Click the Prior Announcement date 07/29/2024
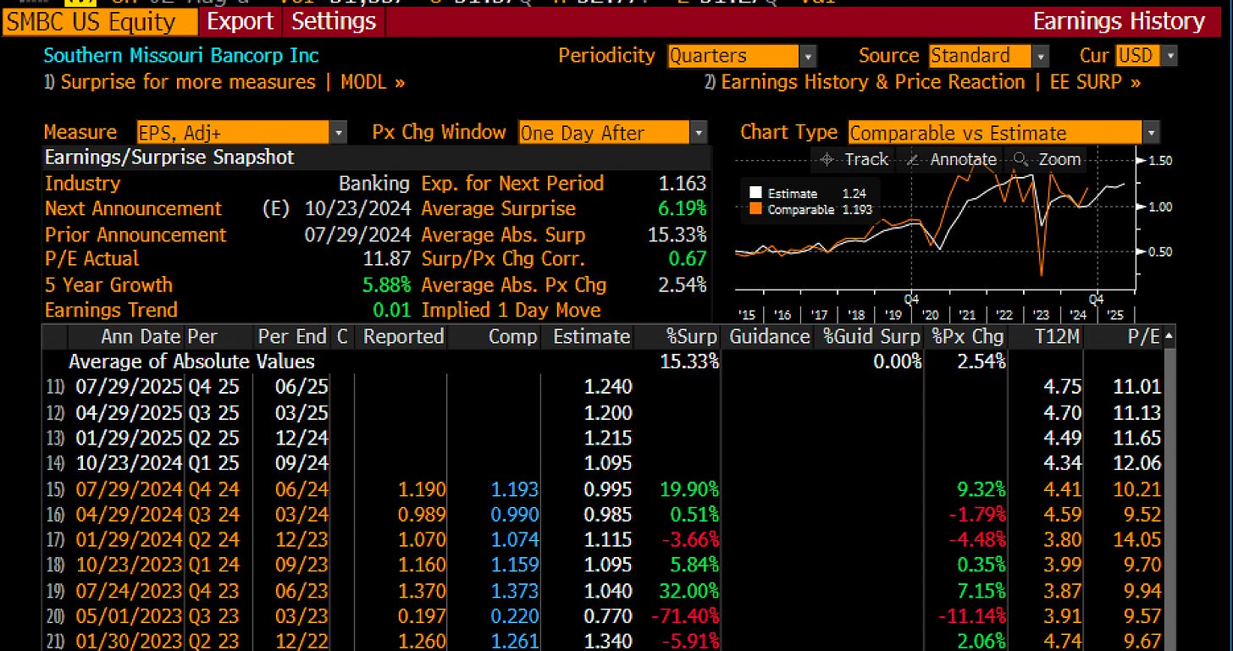1233x651 pixels. pyautogui.click(x=359, y=234)
